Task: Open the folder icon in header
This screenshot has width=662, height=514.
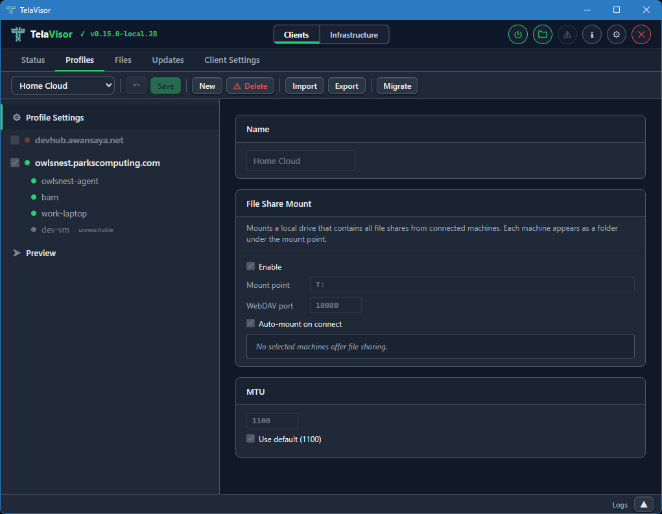Action: (x=543, y=34)
